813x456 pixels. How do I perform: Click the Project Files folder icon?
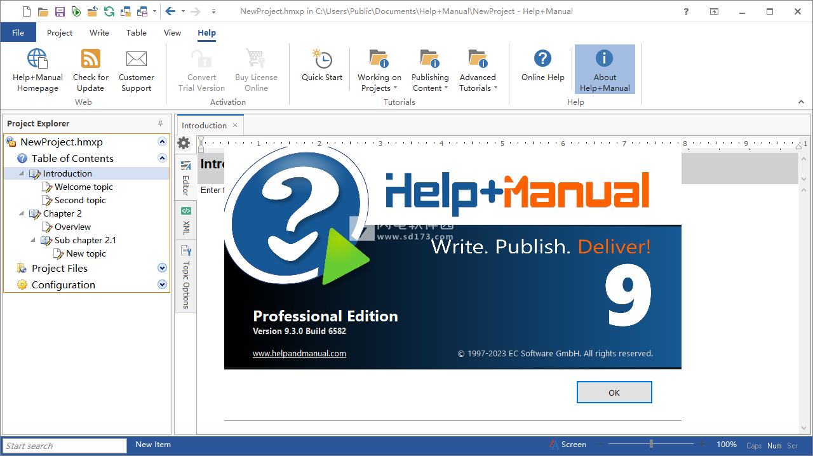click(22, 268)
